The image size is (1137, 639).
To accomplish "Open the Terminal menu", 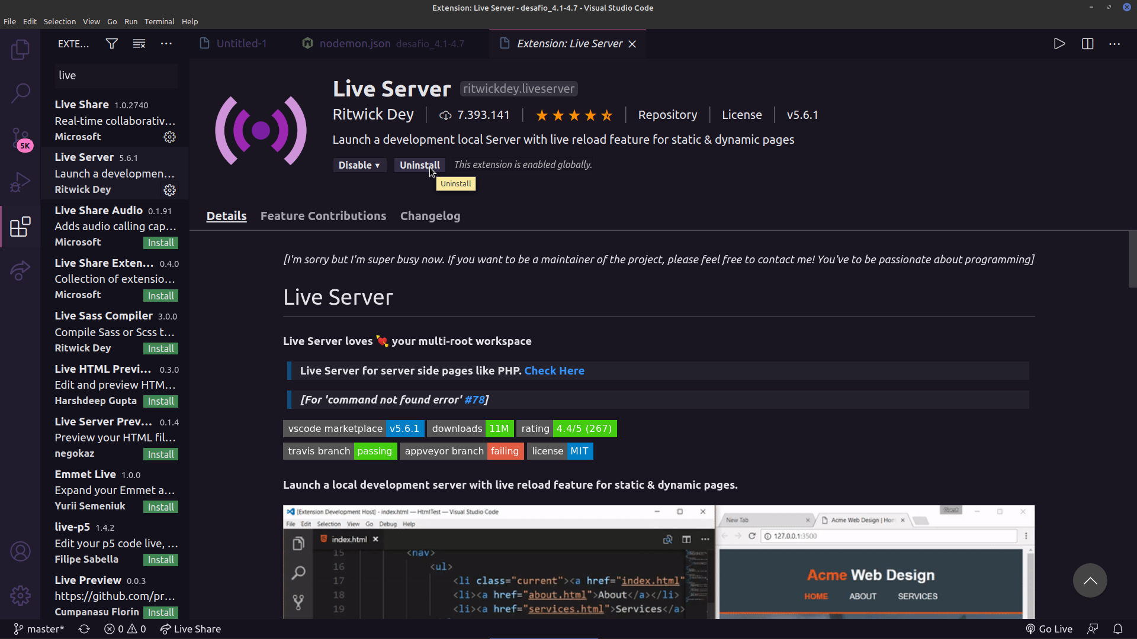I will [159, 21].
